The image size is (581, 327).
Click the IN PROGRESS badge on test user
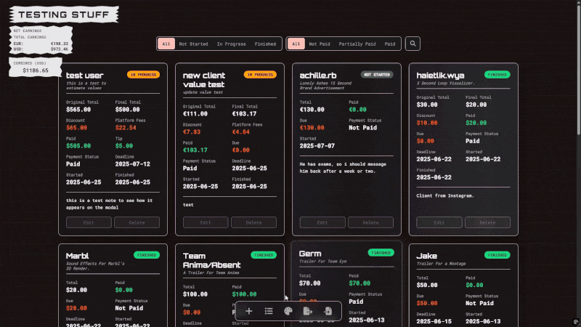pyautogui.click(x=143, y=75)
